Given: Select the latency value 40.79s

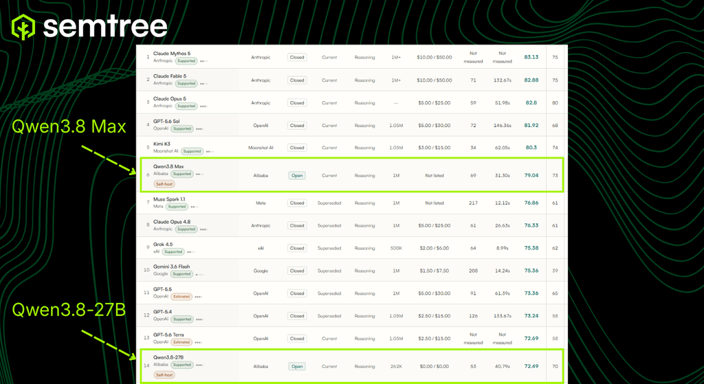Looking at the screenshot, I should click(x=502, y=367).
